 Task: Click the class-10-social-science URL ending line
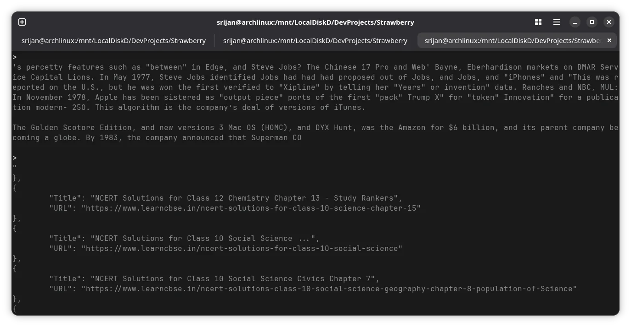(x=242, y=249)
